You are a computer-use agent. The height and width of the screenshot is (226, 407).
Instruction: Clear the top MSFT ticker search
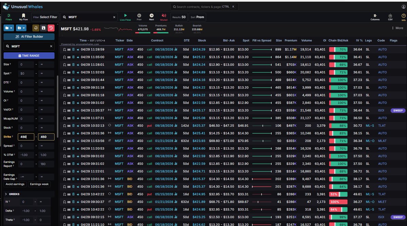tap(114, 17)
